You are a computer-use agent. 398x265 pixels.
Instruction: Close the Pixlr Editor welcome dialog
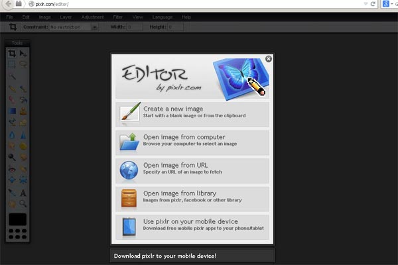tap(268, 59)
